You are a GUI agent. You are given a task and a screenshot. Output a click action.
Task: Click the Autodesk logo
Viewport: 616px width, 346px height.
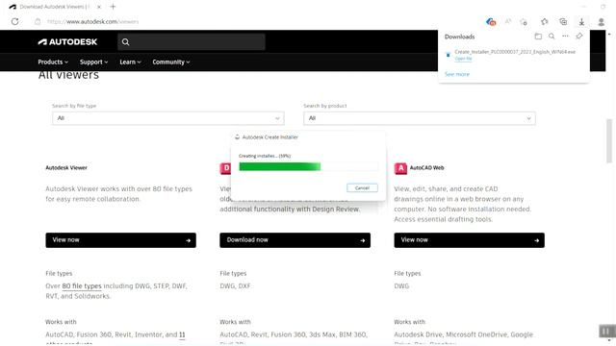pos(67,42)
